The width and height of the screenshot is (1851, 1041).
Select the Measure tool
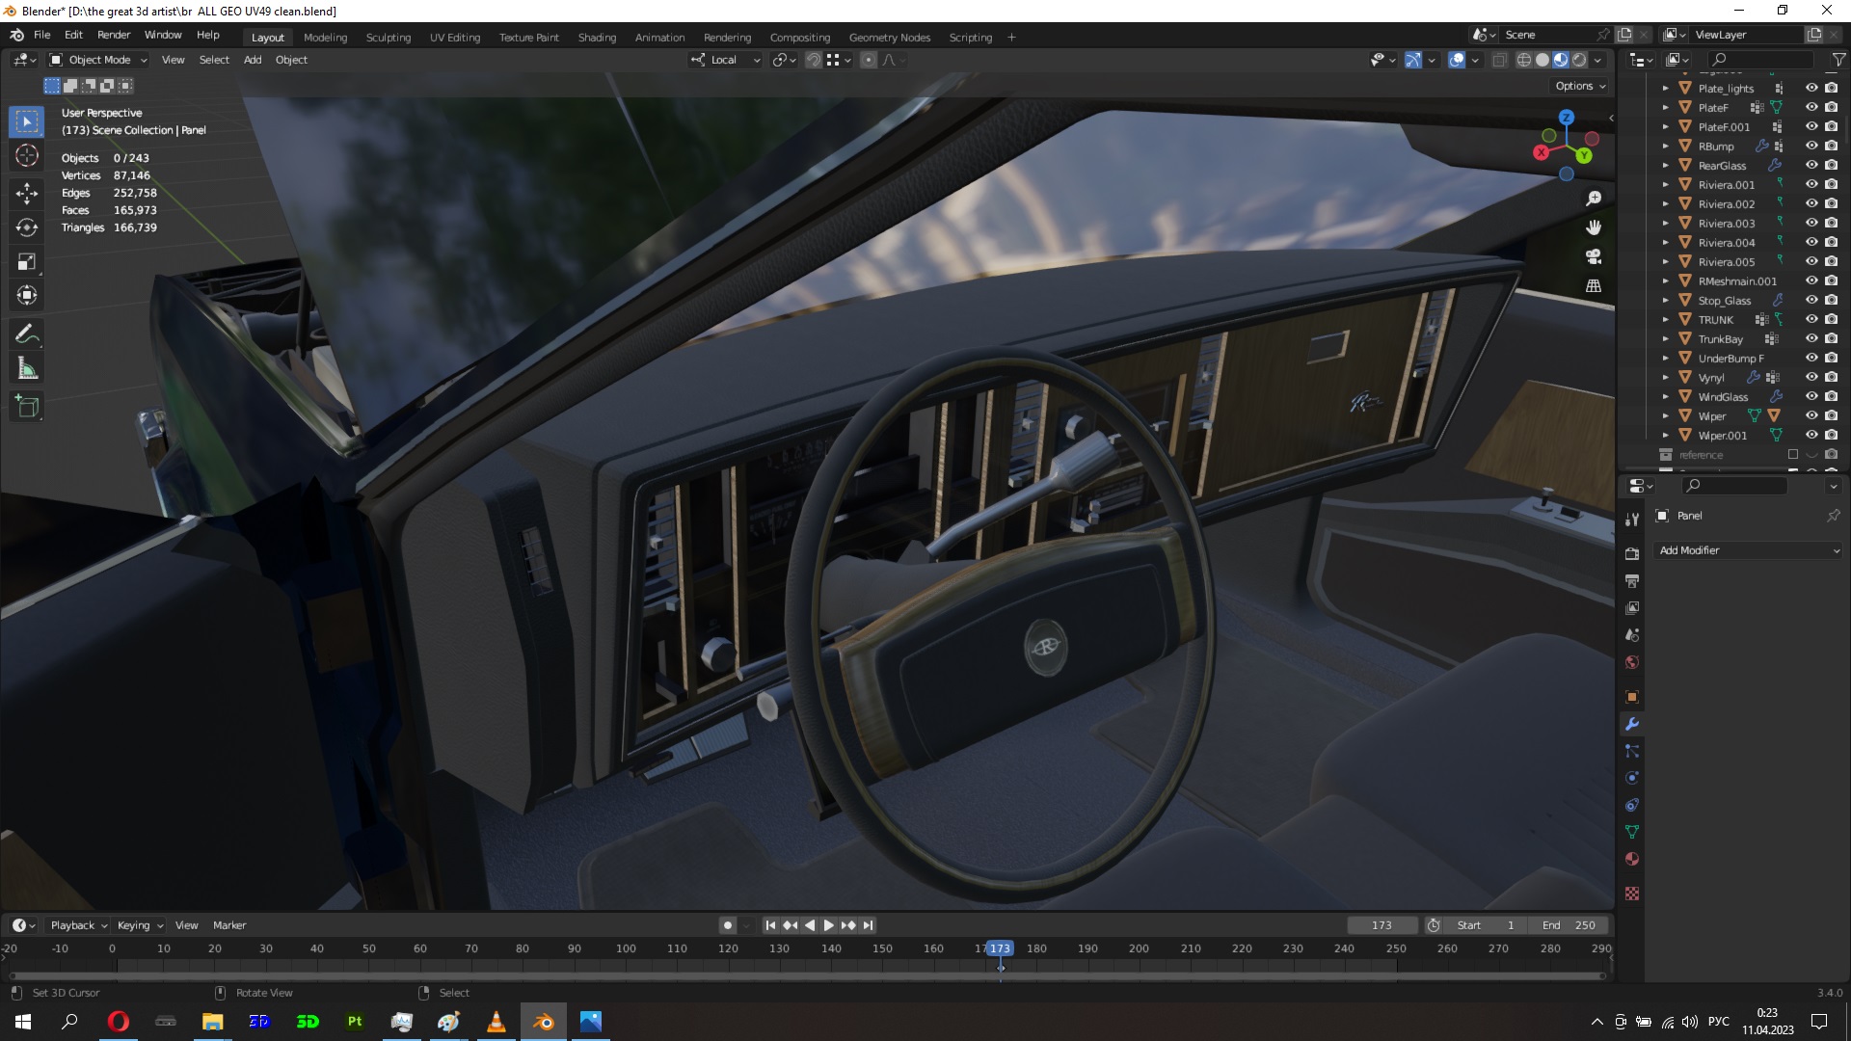pos(27,369)
